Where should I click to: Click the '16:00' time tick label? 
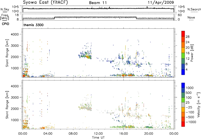123,134
